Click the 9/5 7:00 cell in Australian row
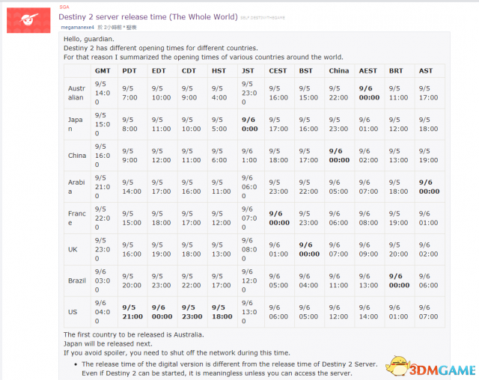The height and width of the screenshot is (380, 479). 129,93
